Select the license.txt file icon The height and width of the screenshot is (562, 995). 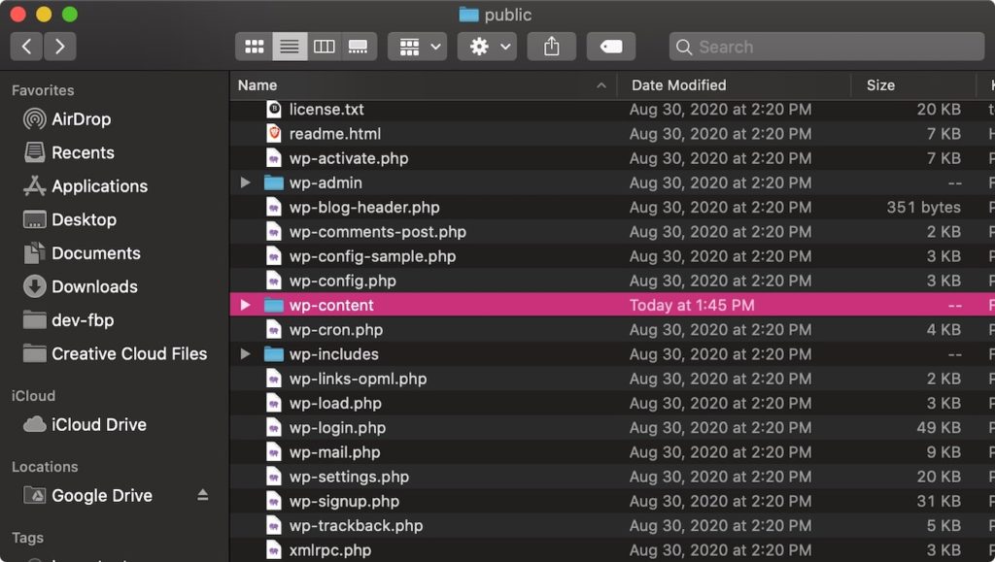(x=273, y=110)
